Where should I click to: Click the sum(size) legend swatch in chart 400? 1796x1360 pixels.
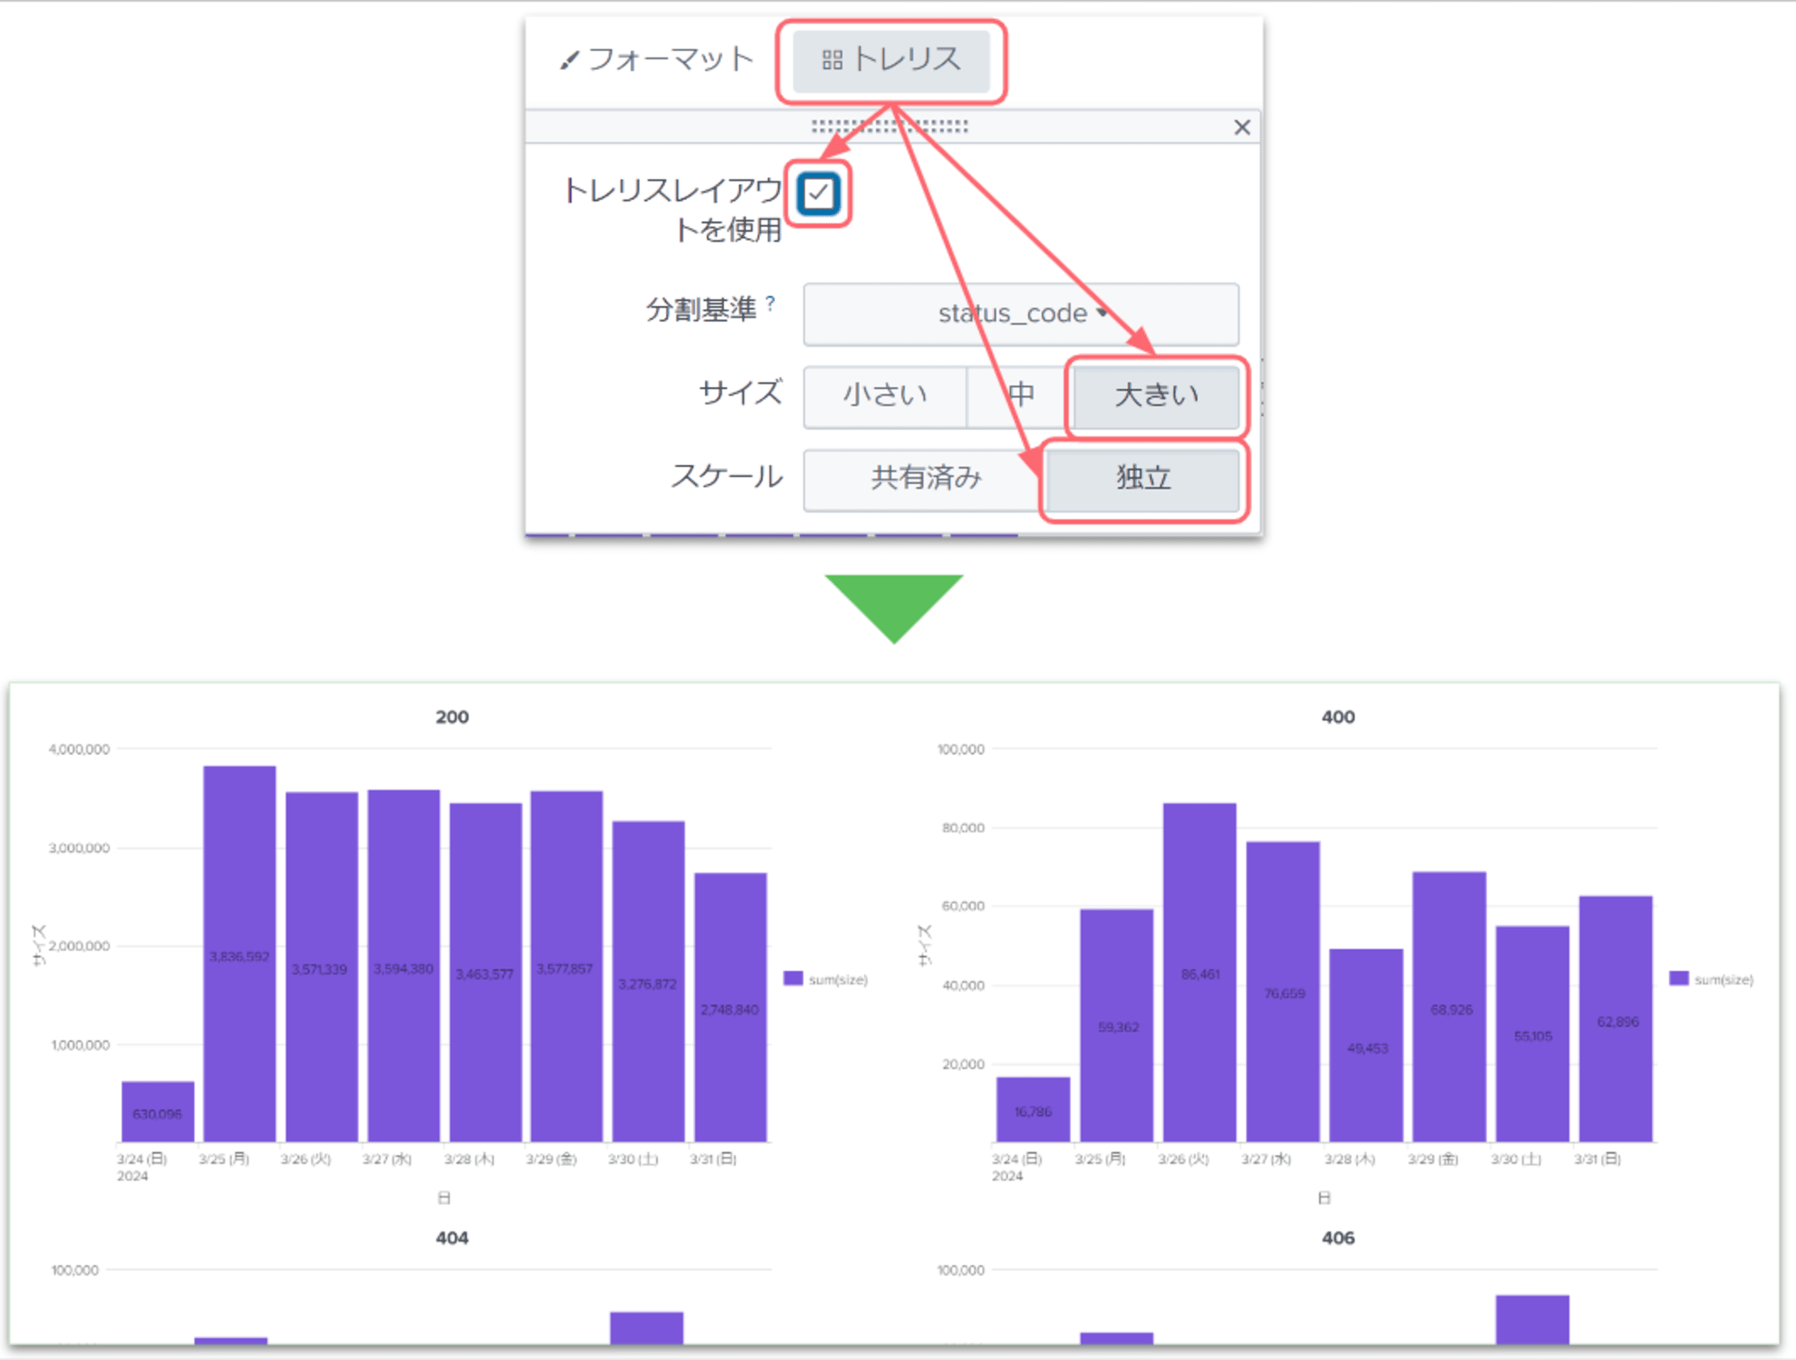1678,978
